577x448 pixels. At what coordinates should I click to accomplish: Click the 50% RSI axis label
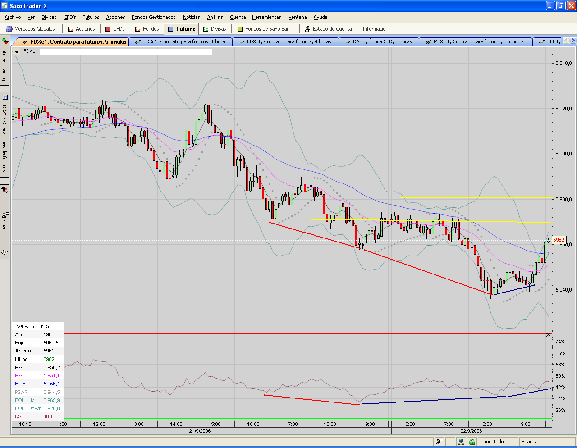(560, 376)
